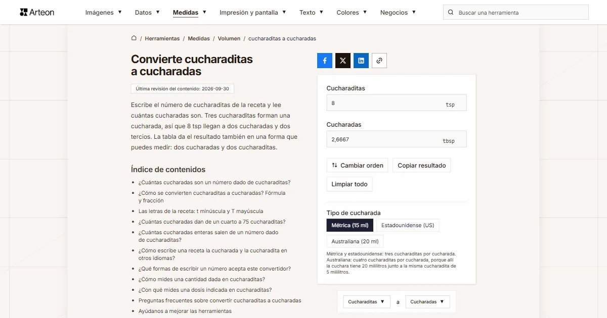This screenshot has height=318, width=607.
Task: Open '¿Cuántas cucharadas enteras salen' link
Action: pos(208,236)
